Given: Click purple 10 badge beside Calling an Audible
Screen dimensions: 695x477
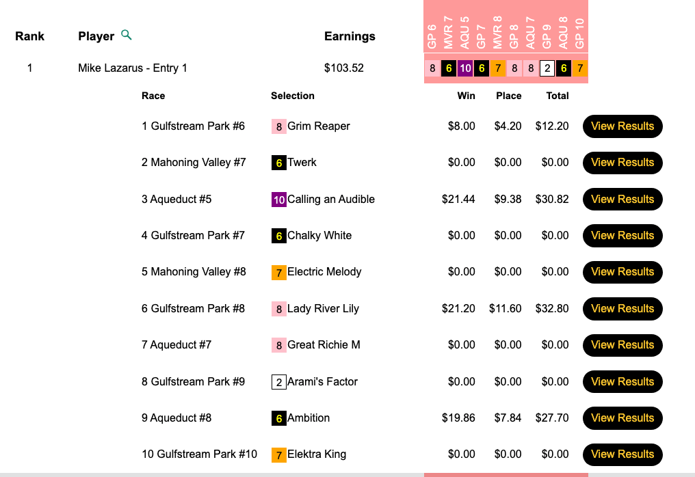Looking at the screenshot, I should pos(278,200).
